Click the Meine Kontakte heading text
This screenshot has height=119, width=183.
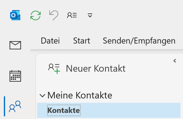[80, 95]
